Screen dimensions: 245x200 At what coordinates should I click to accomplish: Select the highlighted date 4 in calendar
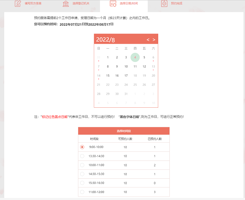click(135, 57)
